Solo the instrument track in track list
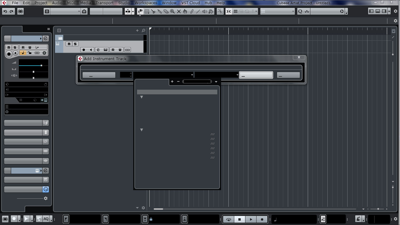400x225 pixels. (x=75, y=44)
